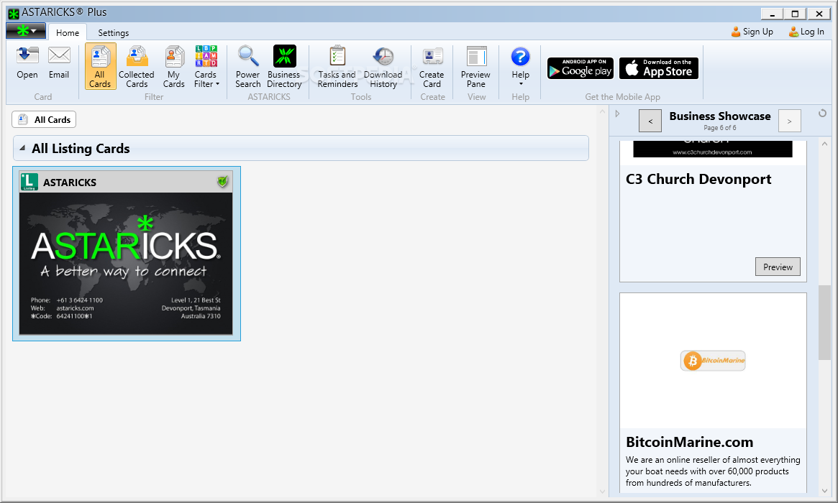
Task: Select the All Cards filter
Action: (x=100, y=66)
